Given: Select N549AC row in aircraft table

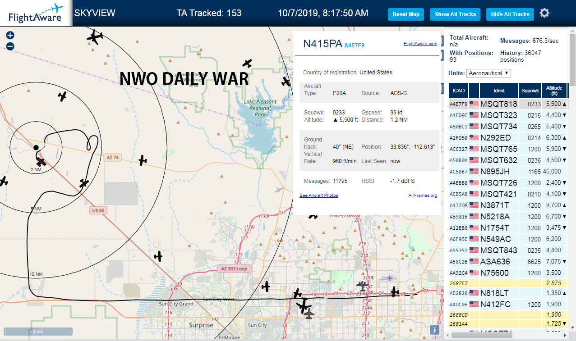Looking at the screenshot, I should point(508,239).
